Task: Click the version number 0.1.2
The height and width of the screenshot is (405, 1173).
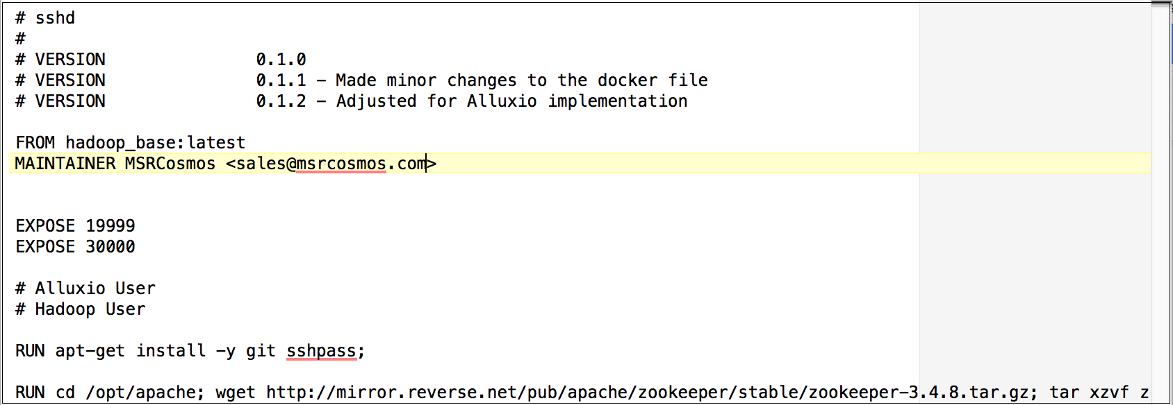Action: click(x=281, y=101)
